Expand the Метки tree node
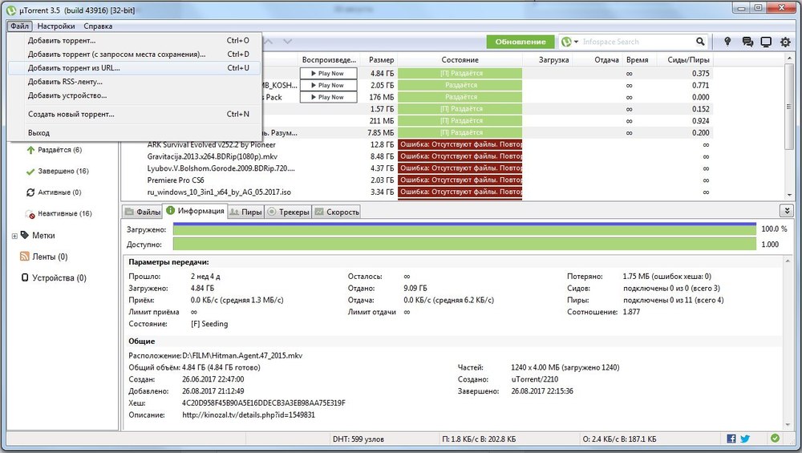The height and width of the screenshot is (453, 802). [14, 236]
